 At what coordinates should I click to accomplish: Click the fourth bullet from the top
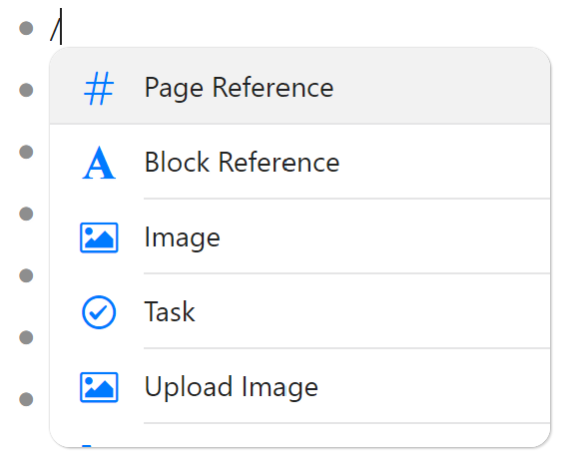click(26, 214)
